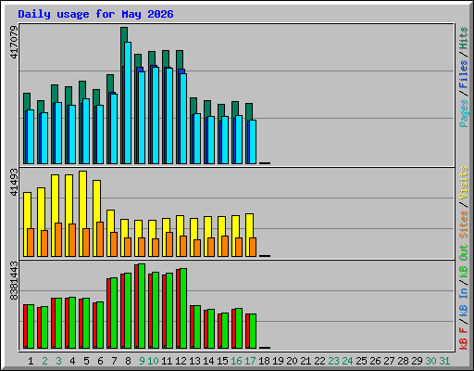Screen dimensions: 474x371
Task: Click day 1 on the x-axis
Action: (x=31, y=361)
